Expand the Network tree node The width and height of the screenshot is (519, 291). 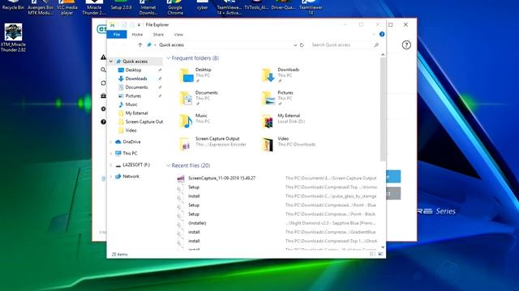[x=111, y=176]
